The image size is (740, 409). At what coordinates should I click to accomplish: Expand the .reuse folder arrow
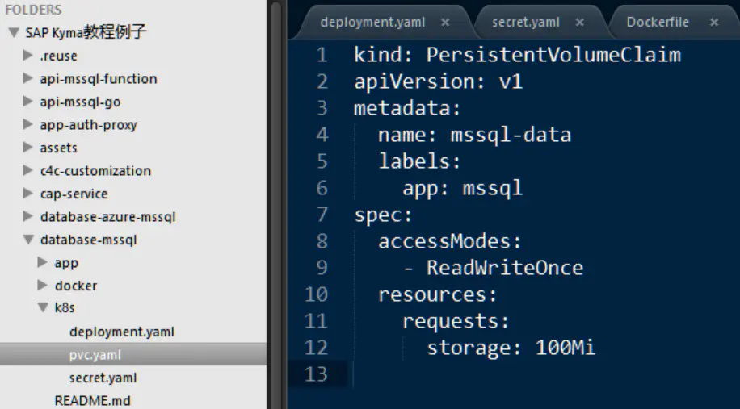tap(27, 55)
